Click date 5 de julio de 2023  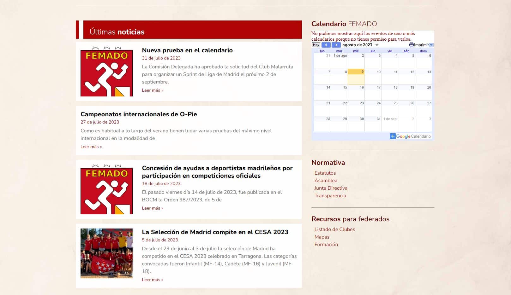coord(160,240)
